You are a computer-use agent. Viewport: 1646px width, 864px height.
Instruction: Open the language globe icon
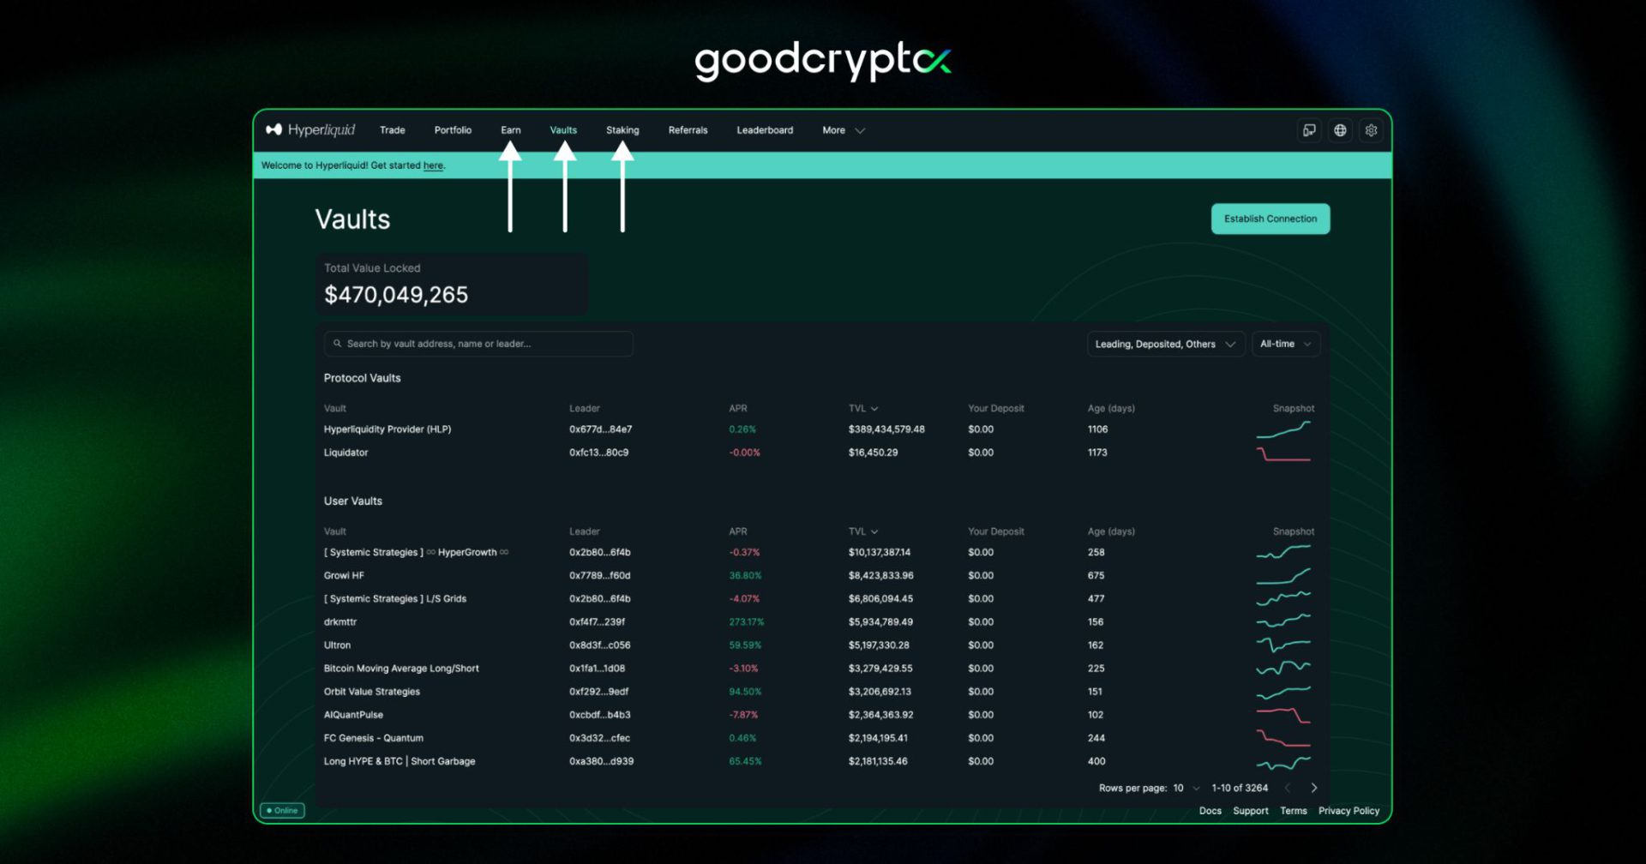coord(1340,130)
